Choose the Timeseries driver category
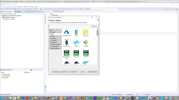 [x=55, y=40]
